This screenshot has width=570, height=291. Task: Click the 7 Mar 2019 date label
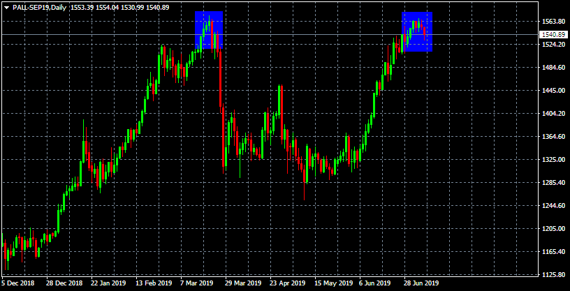[197, 283]
